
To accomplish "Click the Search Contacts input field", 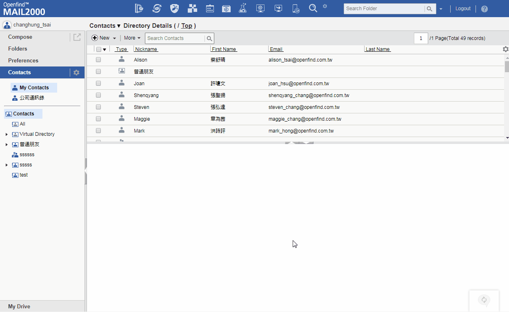I will pos(175,38).
